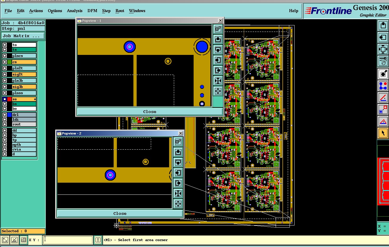
Task: Click the snap grid icon beside X Y
Action: [x=23, y=240]
